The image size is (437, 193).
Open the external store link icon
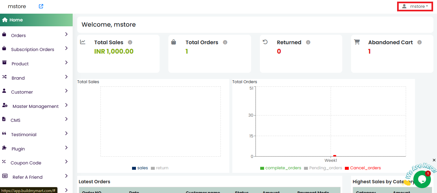click(x=41, y=6)
